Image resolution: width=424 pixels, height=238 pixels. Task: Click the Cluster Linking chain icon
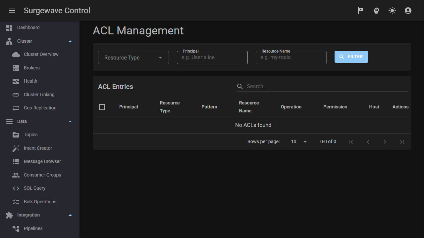pyautogui.click(x=16, y=95)
